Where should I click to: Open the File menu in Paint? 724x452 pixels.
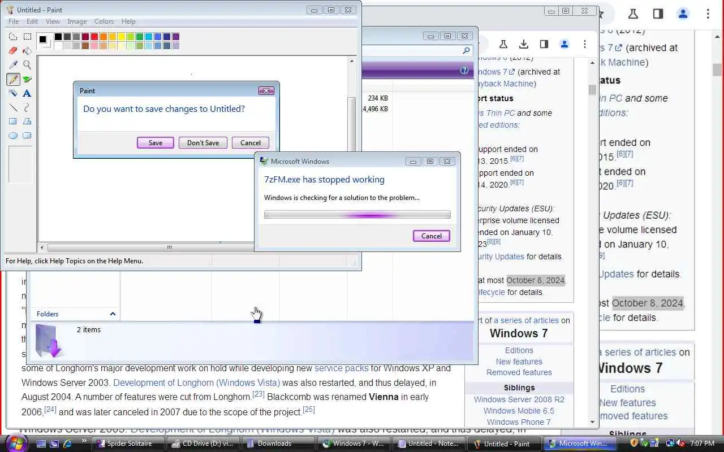[x=14, y=21]
